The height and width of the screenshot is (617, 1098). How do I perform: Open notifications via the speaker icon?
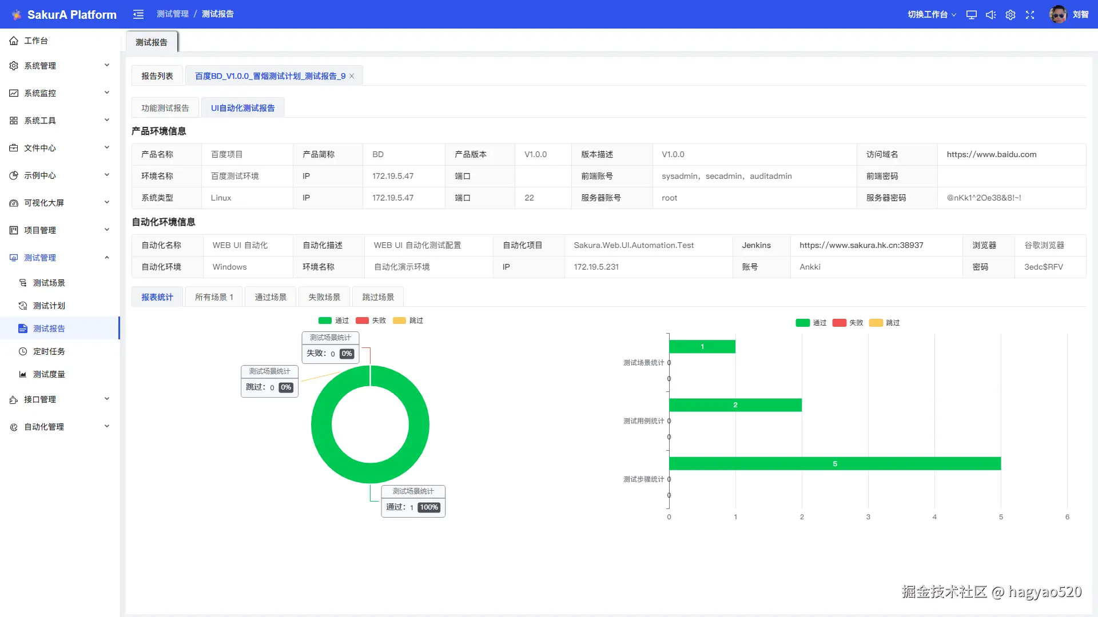tap(991, 15)
